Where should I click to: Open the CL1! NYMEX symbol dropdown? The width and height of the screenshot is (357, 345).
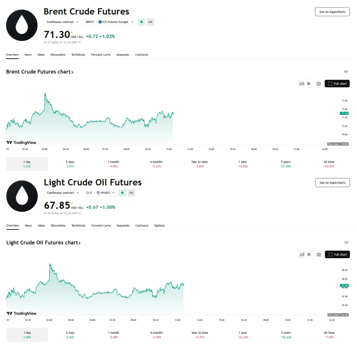coord(100,193)
